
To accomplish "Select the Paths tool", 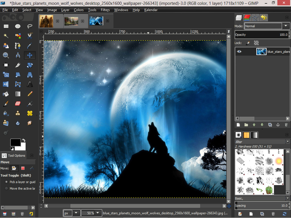I will point(18,45).
